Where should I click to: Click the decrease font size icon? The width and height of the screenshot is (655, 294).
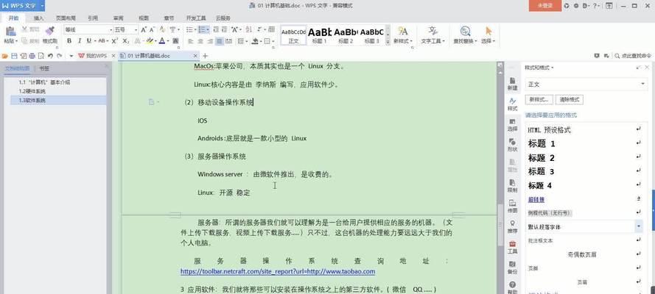pos(152,29)
